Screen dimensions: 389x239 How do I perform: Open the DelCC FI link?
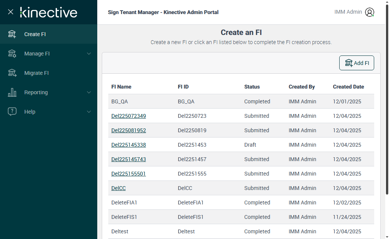(119, 188)
